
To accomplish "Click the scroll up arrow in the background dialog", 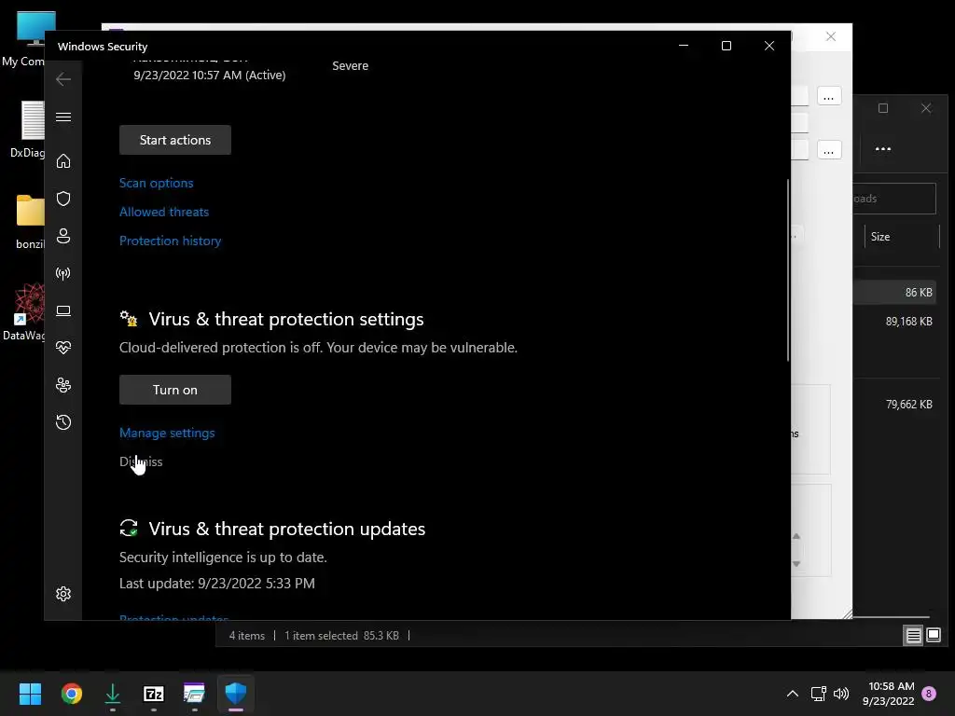I will pos(796,536).
